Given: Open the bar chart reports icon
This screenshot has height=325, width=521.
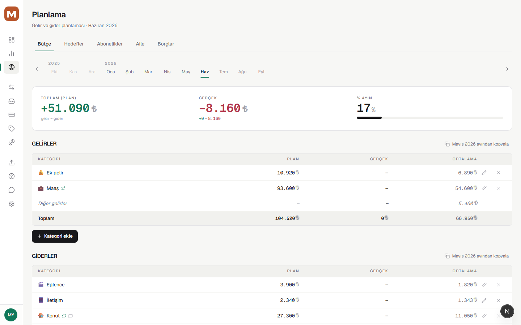Looking at the screenshot, I should (x=12, y=53).
